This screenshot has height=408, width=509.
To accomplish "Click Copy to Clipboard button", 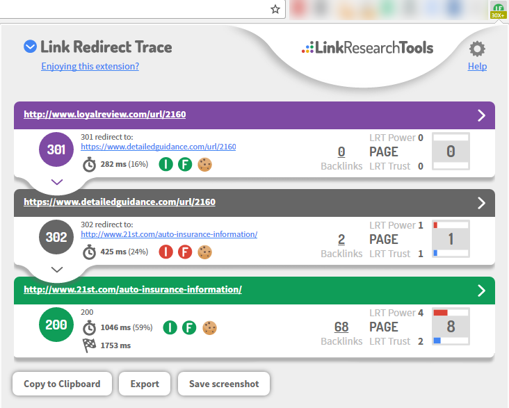I will point(62,384).
